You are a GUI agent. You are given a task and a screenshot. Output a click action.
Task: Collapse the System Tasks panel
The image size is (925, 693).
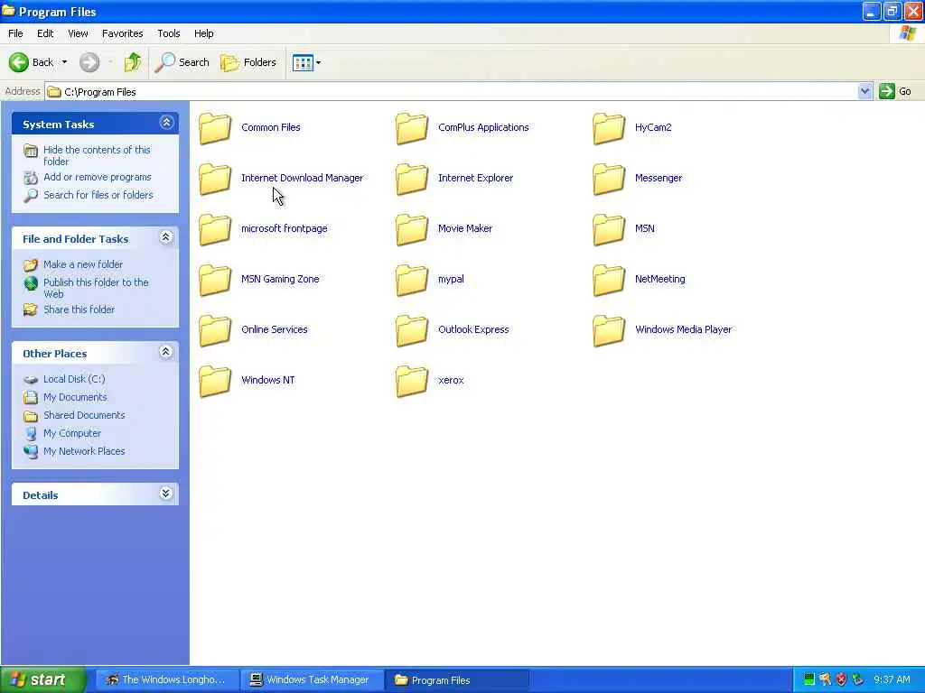click(x=166, y=123)
